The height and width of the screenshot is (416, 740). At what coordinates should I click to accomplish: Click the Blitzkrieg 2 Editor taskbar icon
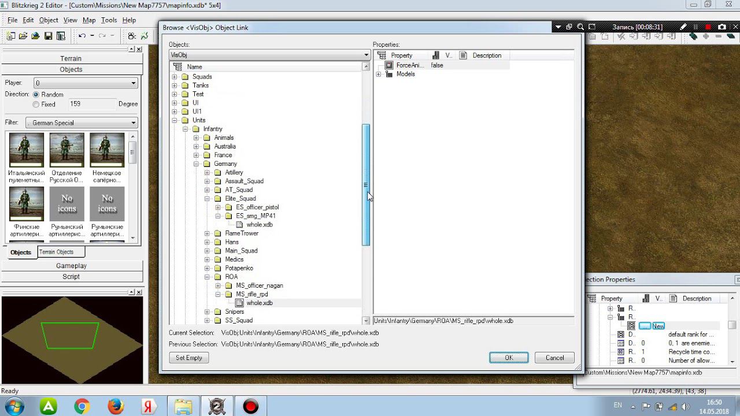pyautogui.click(x=217, y=407)
